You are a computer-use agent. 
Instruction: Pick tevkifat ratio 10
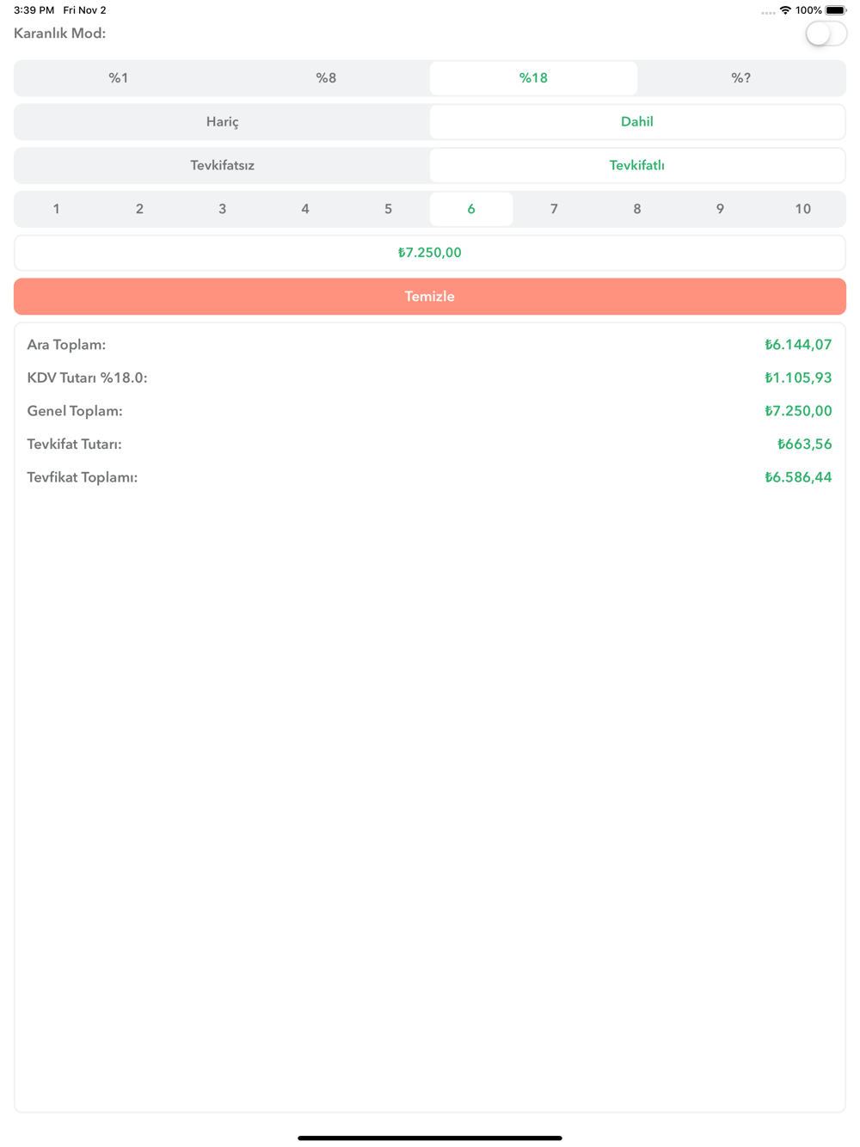click(802, 209)
